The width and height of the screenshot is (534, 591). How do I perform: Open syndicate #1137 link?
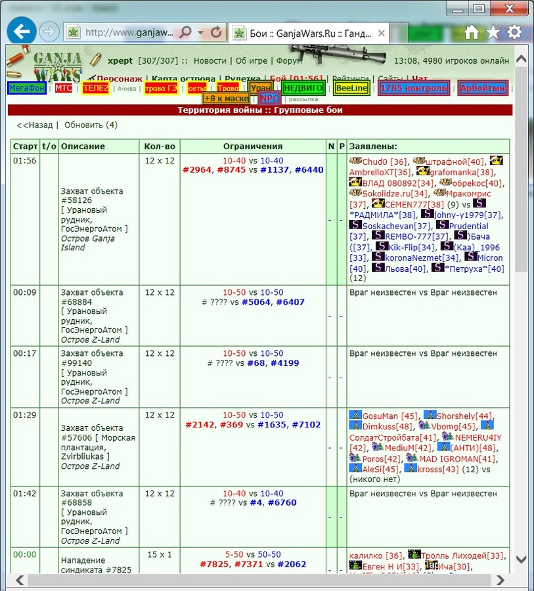click(275, 170)
